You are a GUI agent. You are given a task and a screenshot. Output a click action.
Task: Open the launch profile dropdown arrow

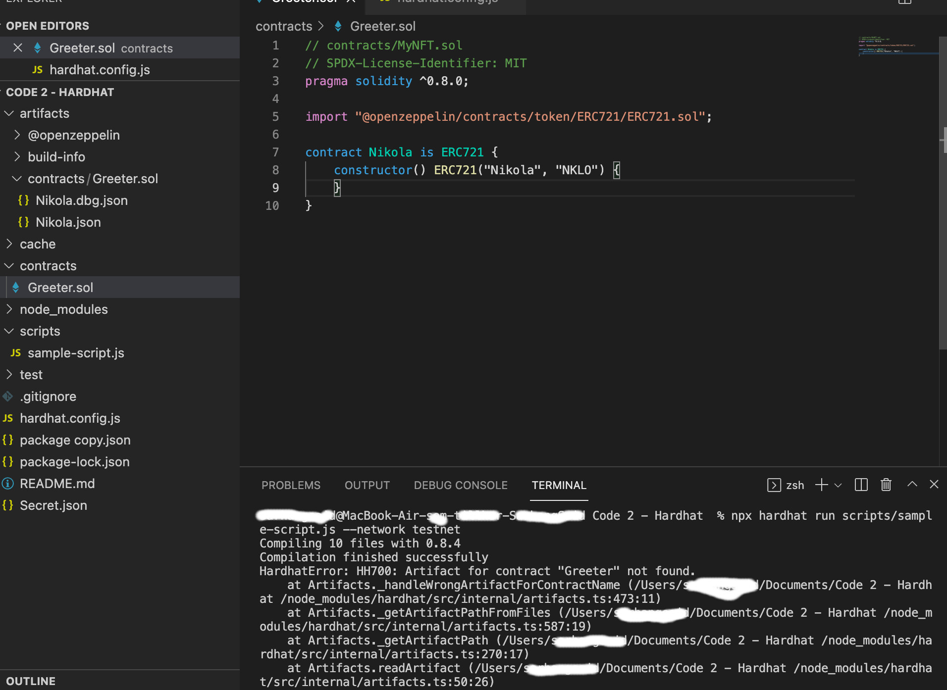click(x=838, y=485)
